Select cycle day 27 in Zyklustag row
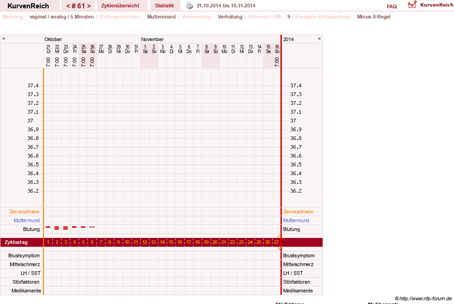 [276, 242]
